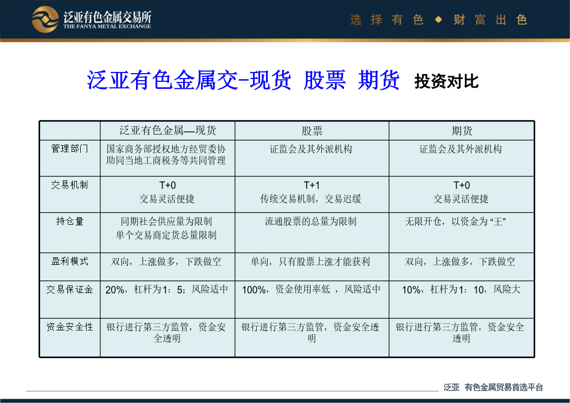570x403 pixels.
Task: Click the blue title 泛亚有色金属交-现货 股票 期货
Action: [x=243, y=80]
